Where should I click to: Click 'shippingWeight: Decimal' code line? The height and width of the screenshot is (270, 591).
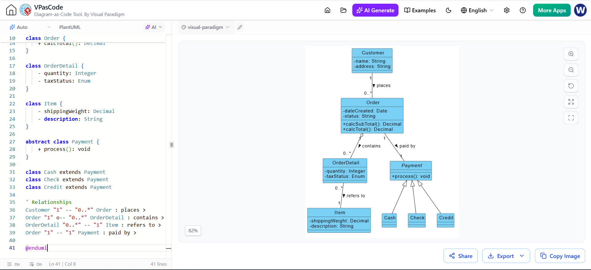[76, 111]
